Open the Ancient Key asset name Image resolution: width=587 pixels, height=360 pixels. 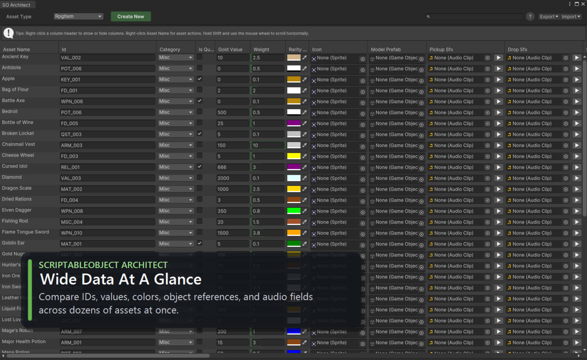(x=15, y=57)
